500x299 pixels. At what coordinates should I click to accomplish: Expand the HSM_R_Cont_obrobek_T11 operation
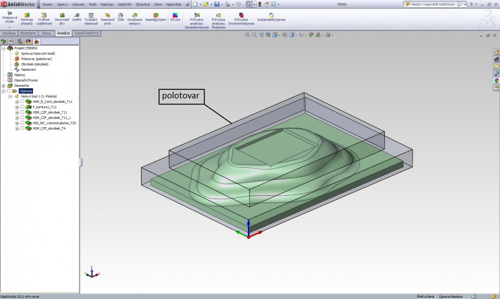pos(17,102)
